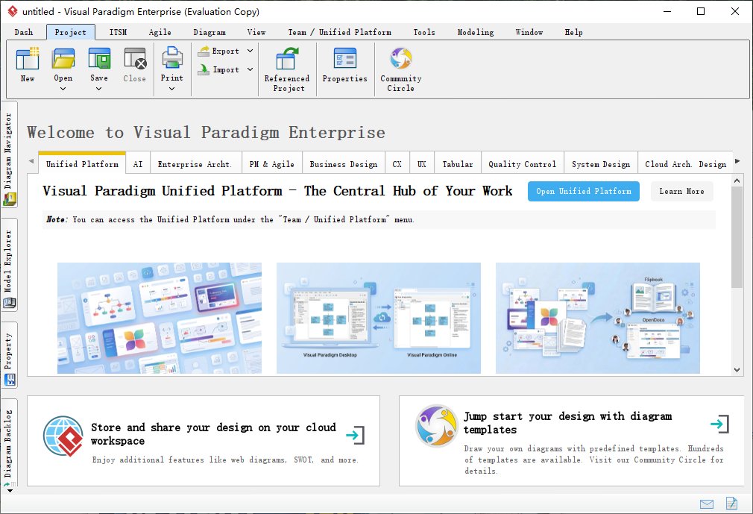The width and height of the screenshot is (753, 514).
Task: Open the Modeling ribbon tab
Action: (476, 32)
